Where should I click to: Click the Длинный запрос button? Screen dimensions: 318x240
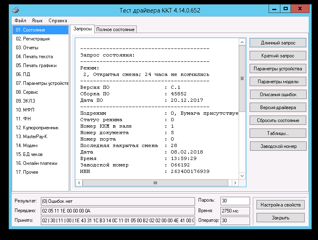click(x=278, y=43)
